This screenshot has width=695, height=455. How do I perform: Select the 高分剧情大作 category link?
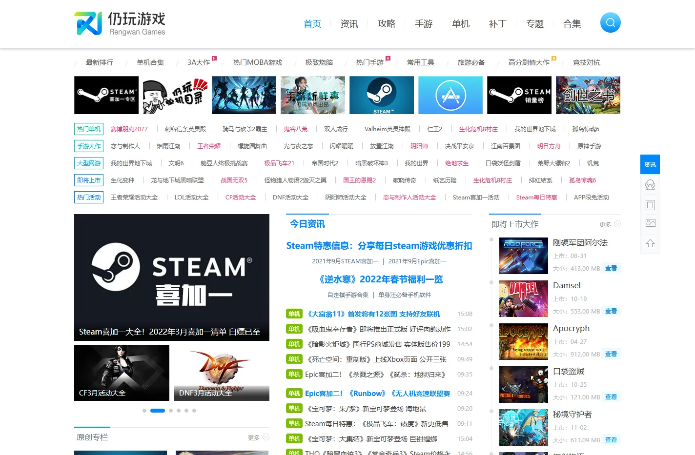(529, 62)
